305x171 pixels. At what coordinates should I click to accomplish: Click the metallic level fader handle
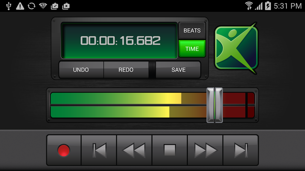coord(215,105)
